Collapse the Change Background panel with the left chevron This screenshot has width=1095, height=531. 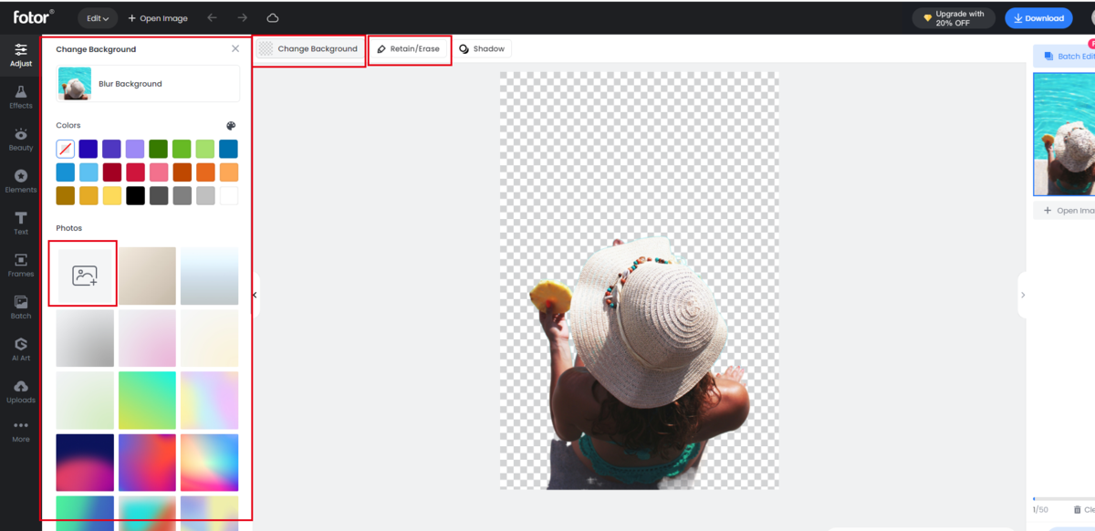click(x=255, y=294)
